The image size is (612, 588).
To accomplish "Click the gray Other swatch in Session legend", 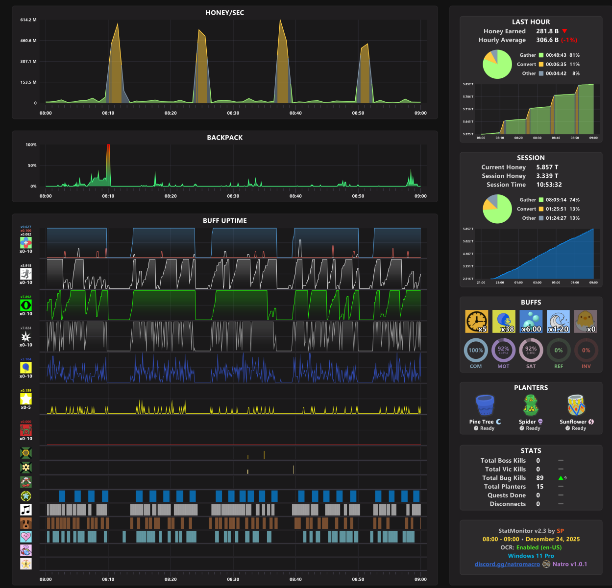I will 541,218.
